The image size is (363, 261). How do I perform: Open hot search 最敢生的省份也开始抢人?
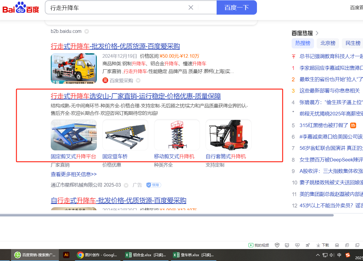point(331,79)
